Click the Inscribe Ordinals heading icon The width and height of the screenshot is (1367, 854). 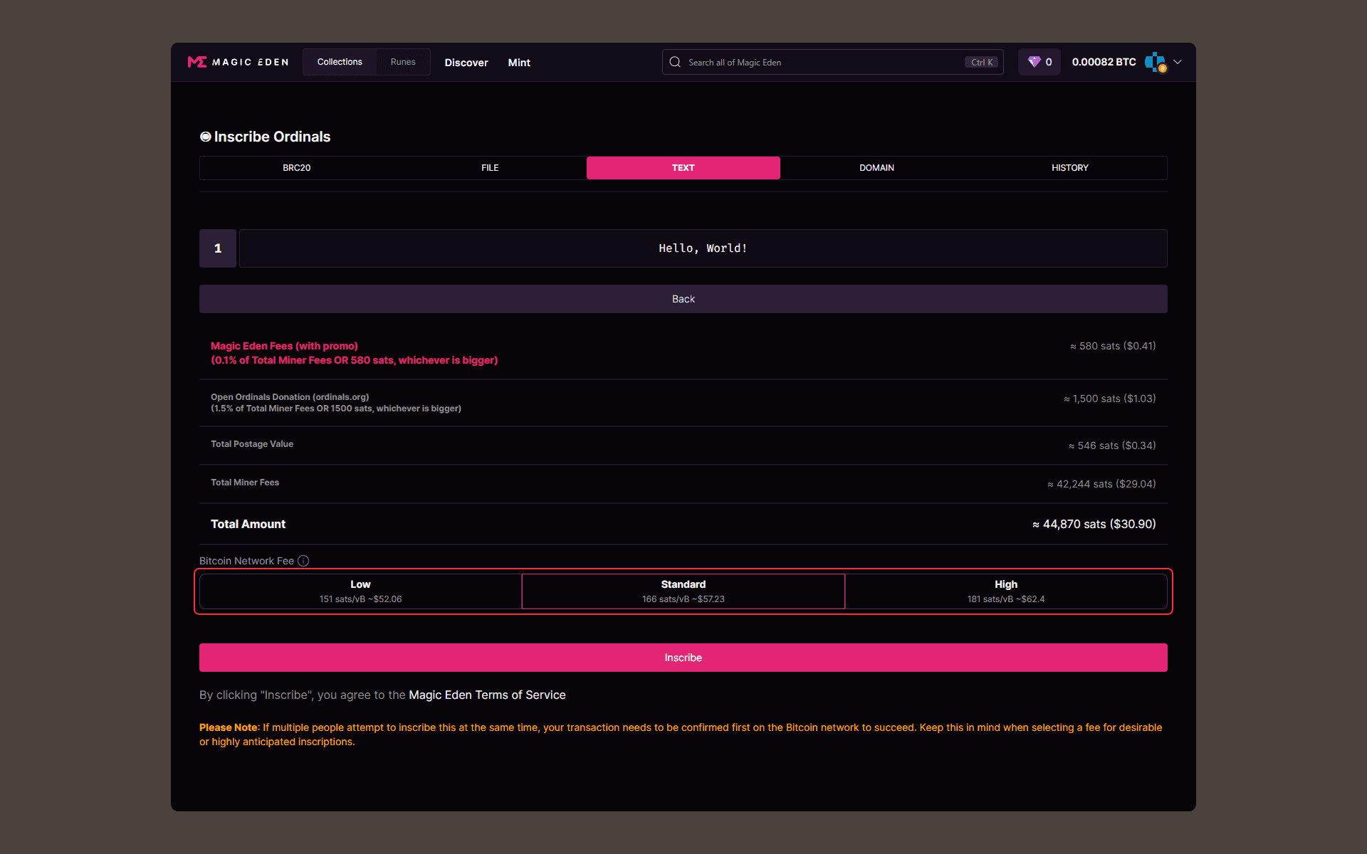pyautogui.click(x=206, y=137)
